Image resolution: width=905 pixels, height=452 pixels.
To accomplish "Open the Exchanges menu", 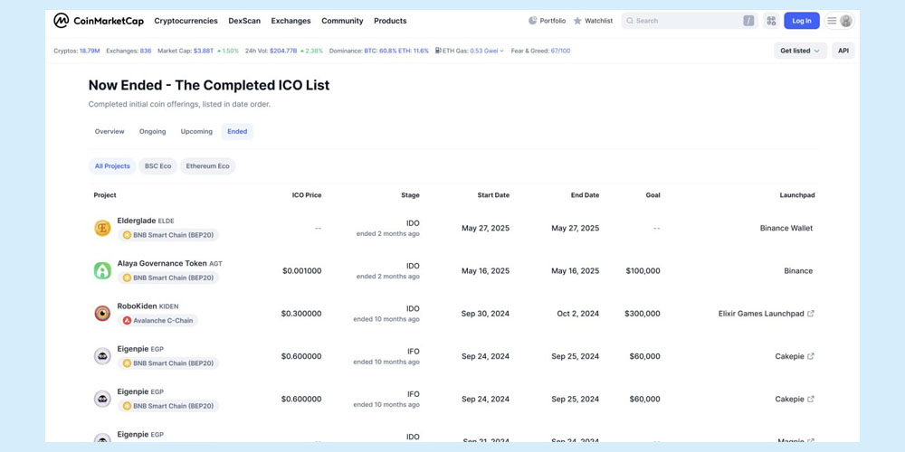I will click(291, 21).
